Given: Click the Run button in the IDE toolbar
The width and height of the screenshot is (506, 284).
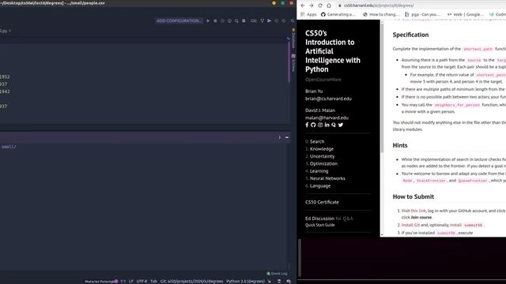Looking at the screenshot, I should pyautogui.click(x=208, y=21).
